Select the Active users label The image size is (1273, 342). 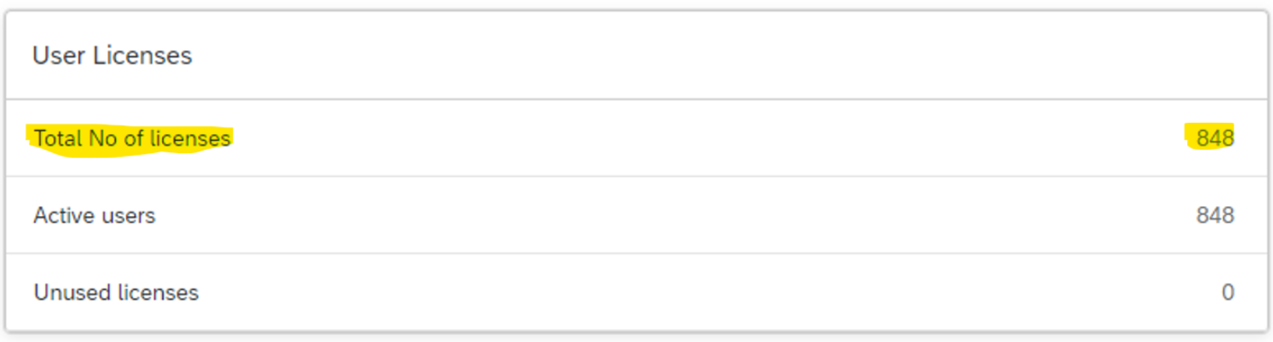point(94,216)
